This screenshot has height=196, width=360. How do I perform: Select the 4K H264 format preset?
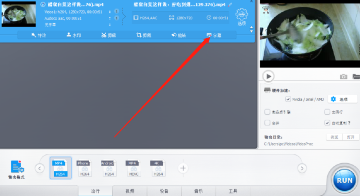click(x=158, y=168)
